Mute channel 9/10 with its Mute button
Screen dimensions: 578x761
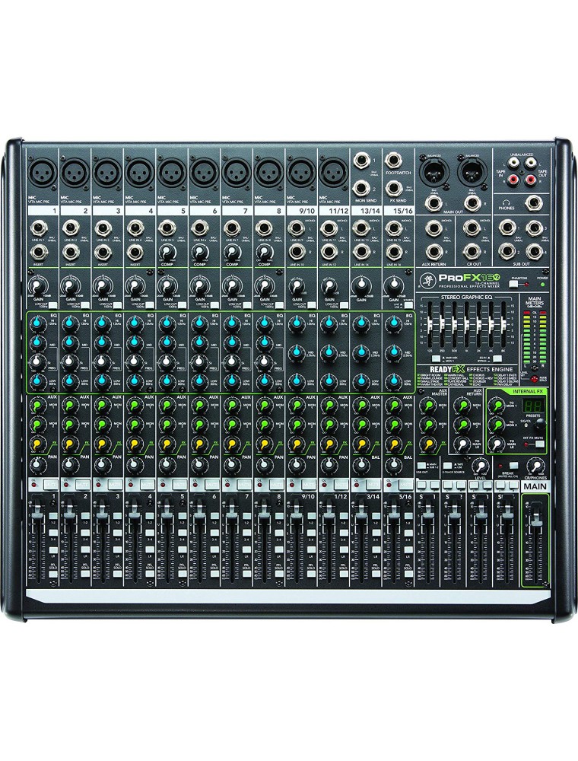[x=310, y=484]
